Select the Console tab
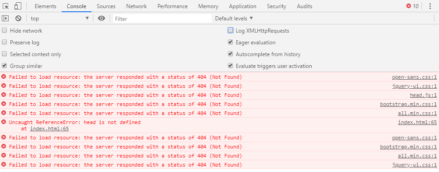Viewport: 439px width, 172px height. [77, 6]
